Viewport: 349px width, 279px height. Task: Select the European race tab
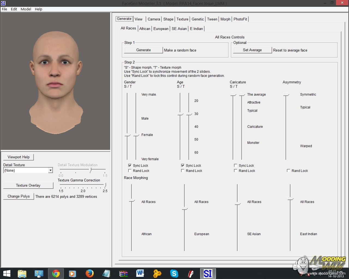click(x=161, y=29)
